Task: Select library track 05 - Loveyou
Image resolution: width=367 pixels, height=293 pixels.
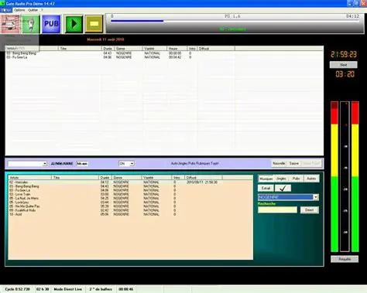Action: [131, 203]
